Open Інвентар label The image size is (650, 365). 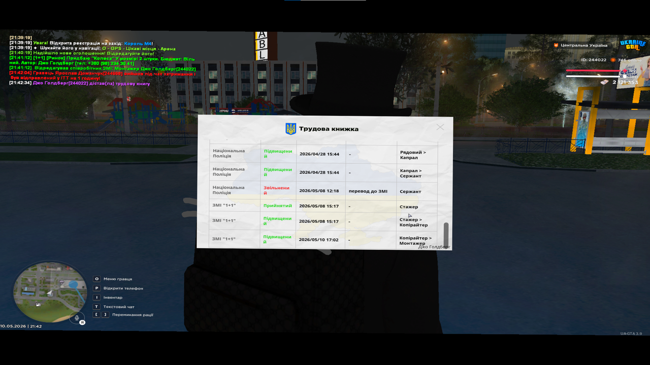click(x=113, y=298)
